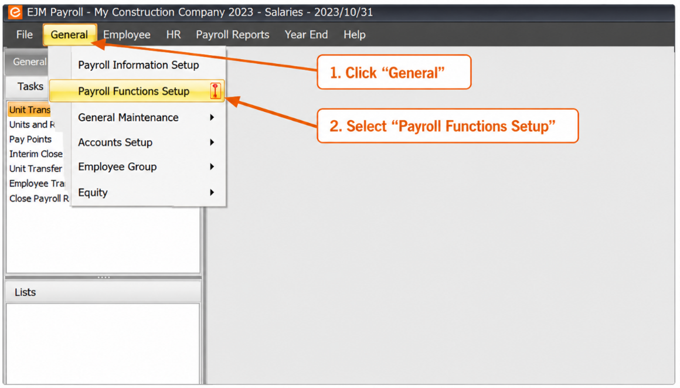The width and height of the screenshot is (680, 388).
Task: Select the Close Payroll R task item
Action: tap(39, 199)
